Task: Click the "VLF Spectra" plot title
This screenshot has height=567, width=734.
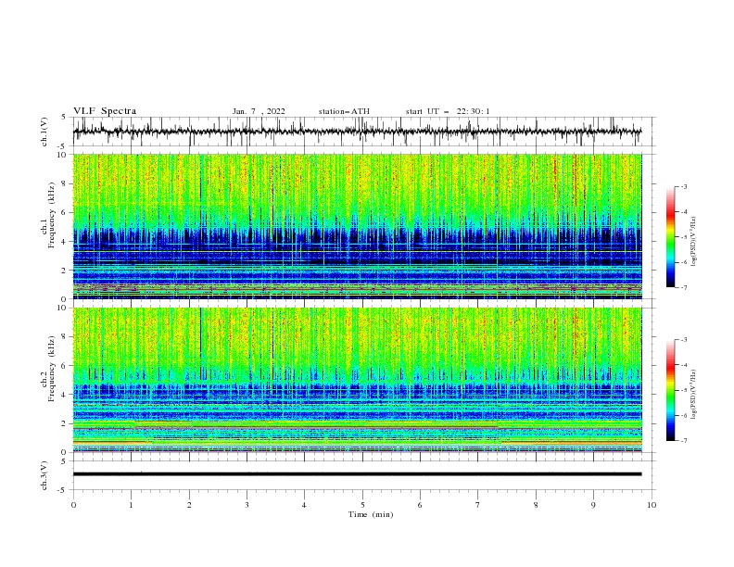Action: pyautogui.click(x=105, y=111)
